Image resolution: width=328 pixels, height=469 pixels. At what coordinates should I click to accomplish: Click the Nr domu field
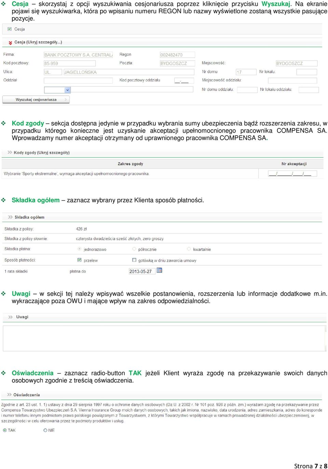[x=246, y=72]
